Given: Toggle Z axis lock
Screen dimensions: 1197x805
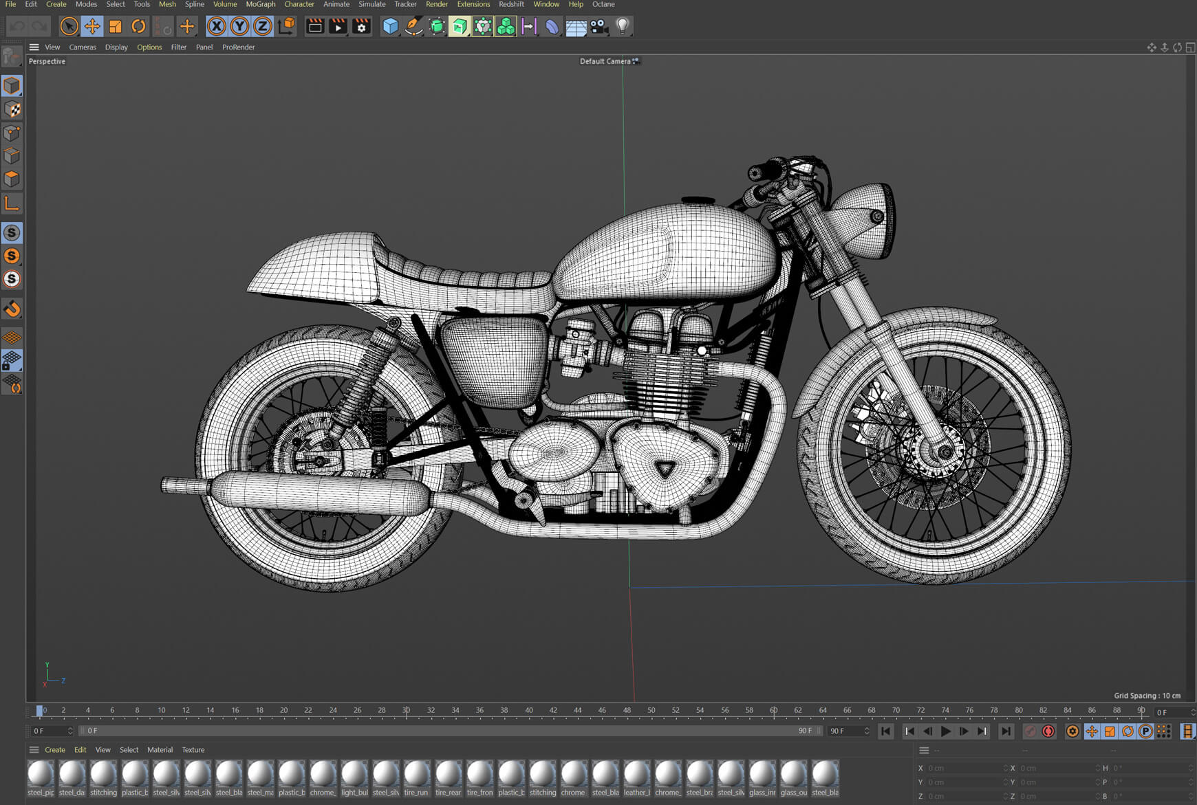Looking at the screenshot, I should coord(262,26).
